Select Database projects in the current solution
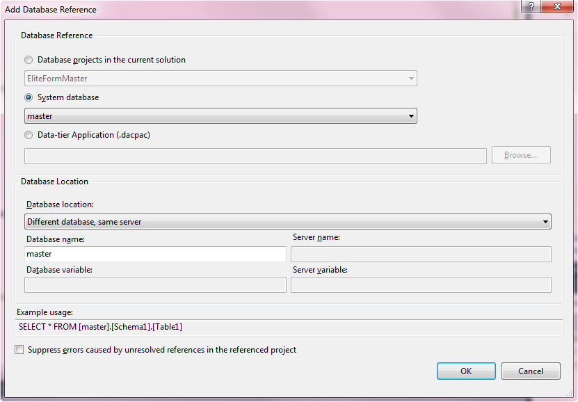 tap(29, 60)
